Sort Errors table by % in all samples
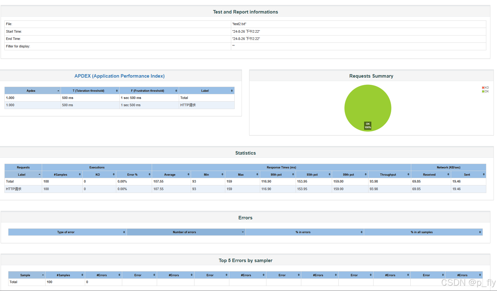 (x=423, y=232)
